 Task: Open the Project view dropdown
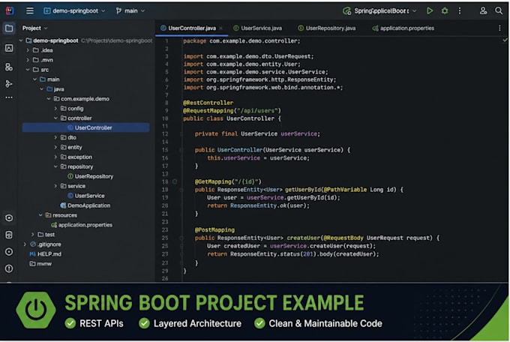pos(34,28)
